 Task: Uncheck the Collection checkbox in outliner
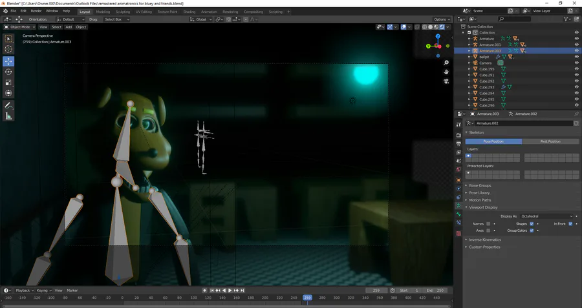tap(469, 33)
